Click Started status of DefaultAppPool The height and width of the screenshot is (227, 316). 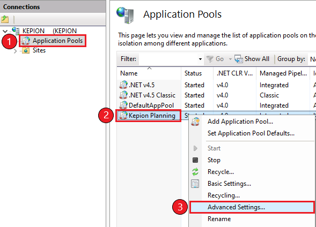tap(194, 105)
